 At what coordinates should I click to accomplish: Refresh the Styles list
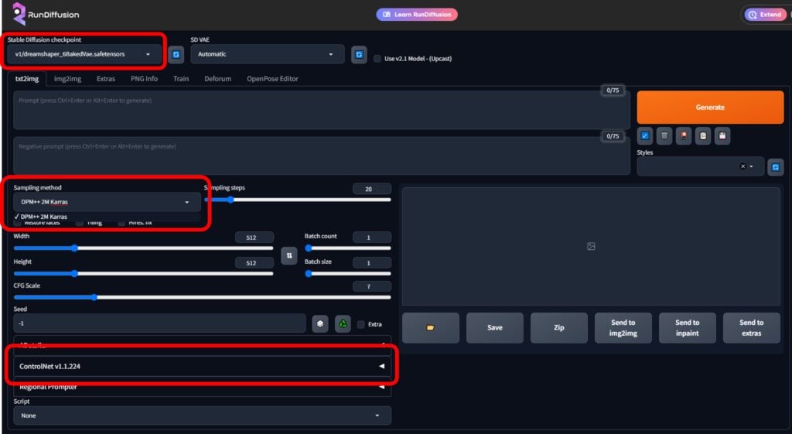point(775,167)
